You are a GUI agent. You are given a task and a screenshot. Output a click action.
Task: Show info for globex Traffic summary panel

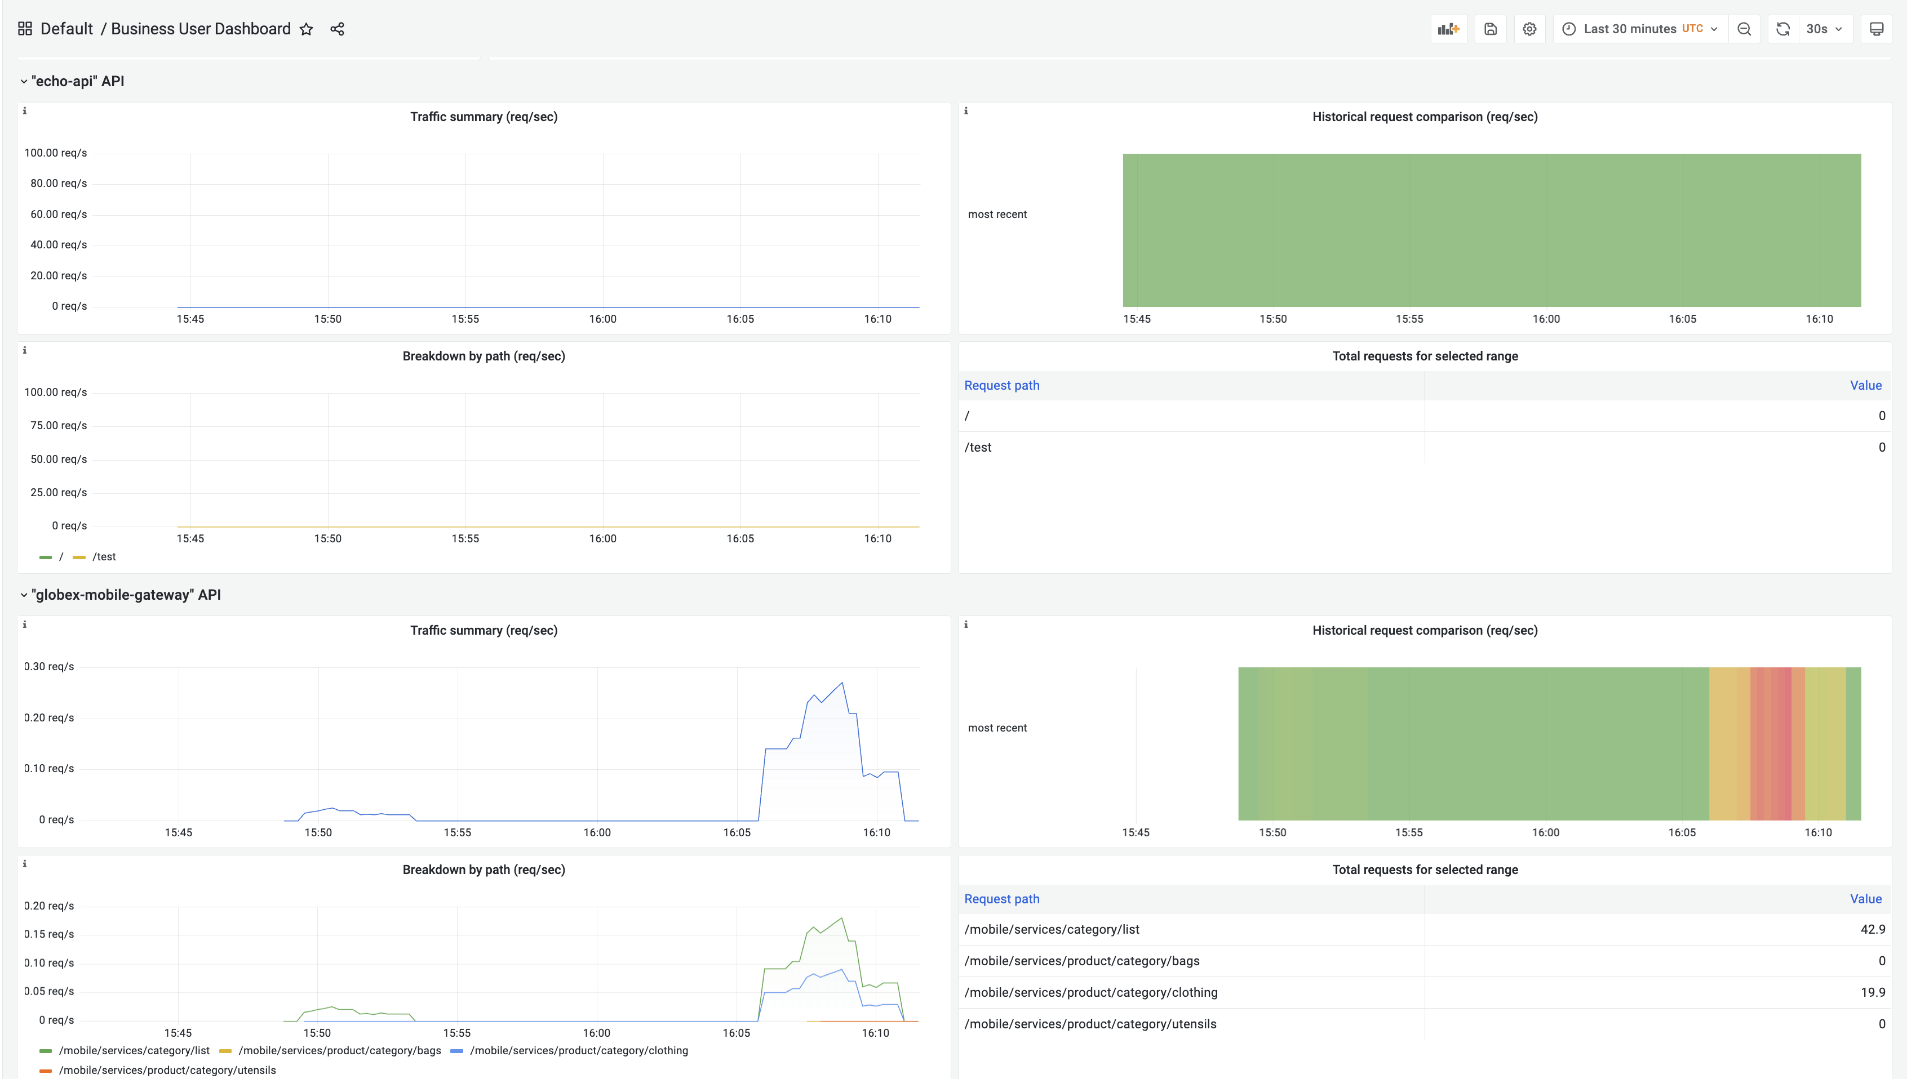[x=24, y=625]
